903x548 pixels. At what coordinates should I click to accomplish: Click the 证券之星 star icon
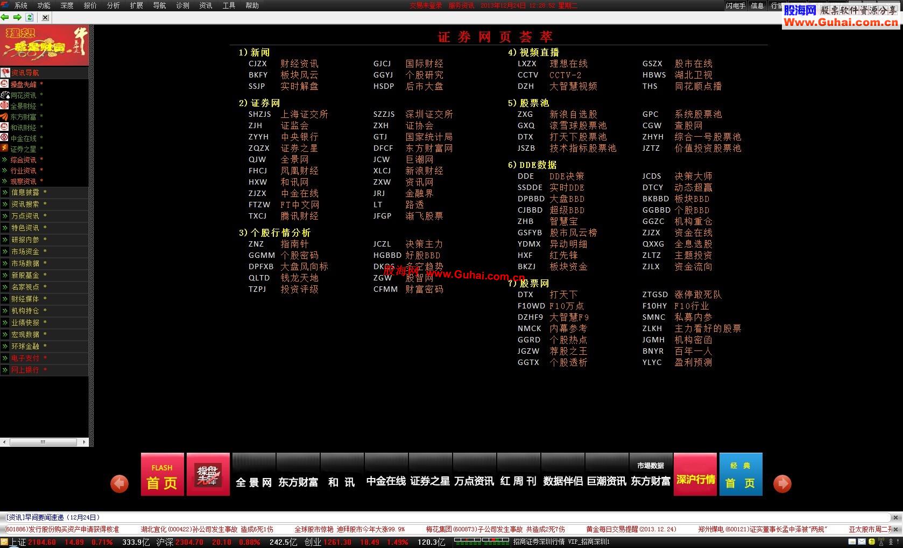[x=4, y=149]
